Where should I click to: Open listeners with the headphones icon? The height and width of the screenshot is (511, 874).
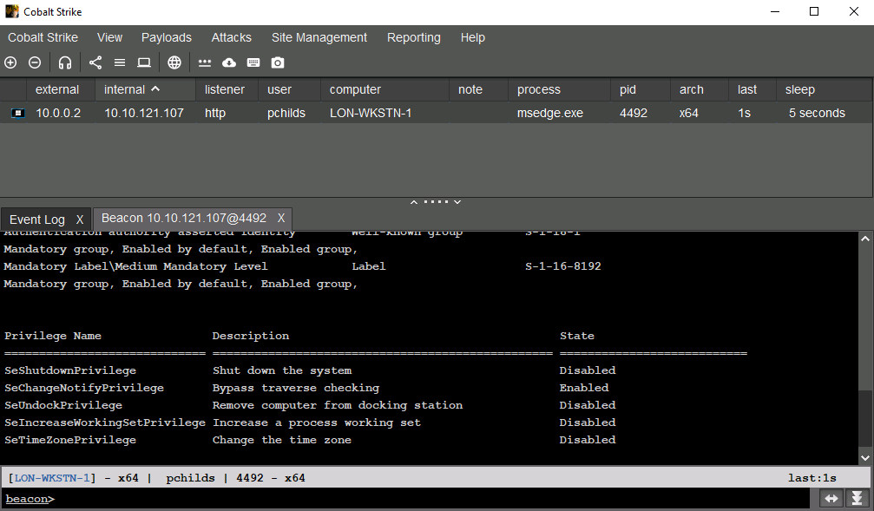pos(65,62)
